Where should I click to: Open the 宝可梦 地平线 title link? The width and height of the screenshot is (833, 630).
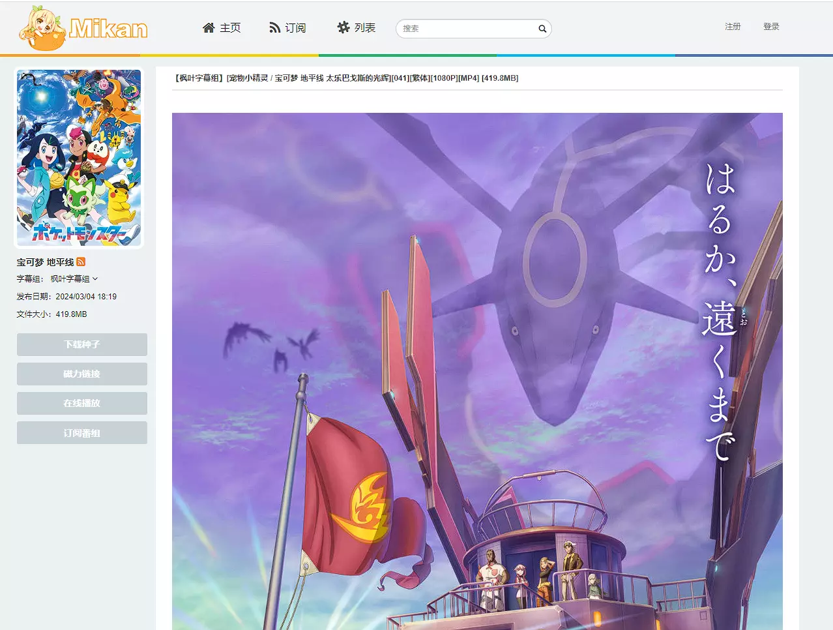pos(45,262)
